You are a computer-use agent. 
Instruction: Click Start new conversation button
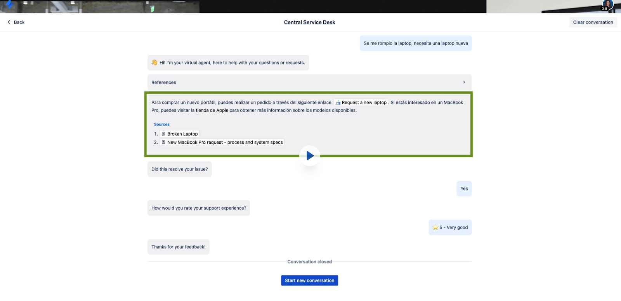(x=309, y=280)
